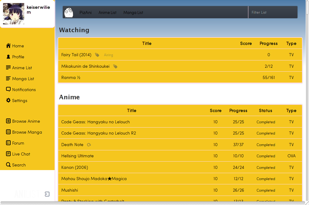Click the 2/12 progress of Mikakunin de Shinkoukei

(269, 66)
